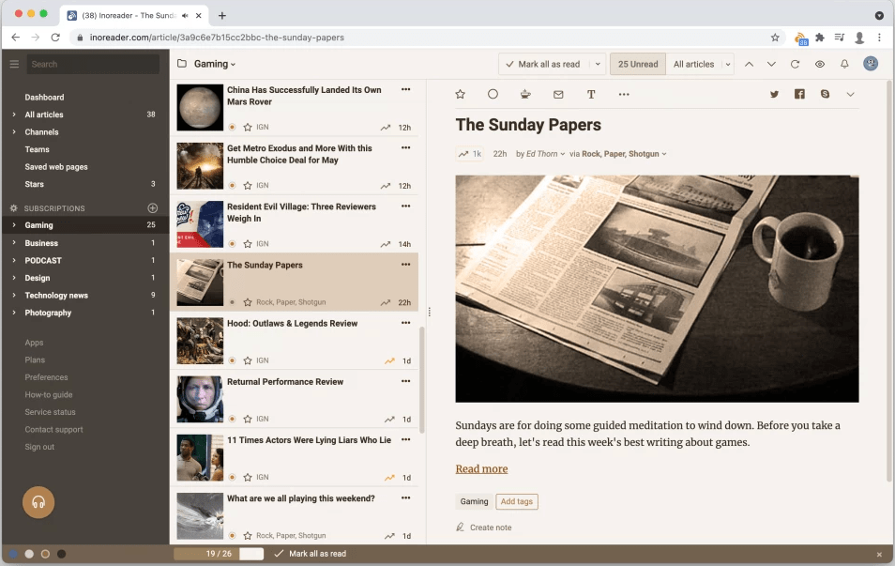Click Create note below the article
Screen dimensions: 895x566
click(x=484, y=528)
